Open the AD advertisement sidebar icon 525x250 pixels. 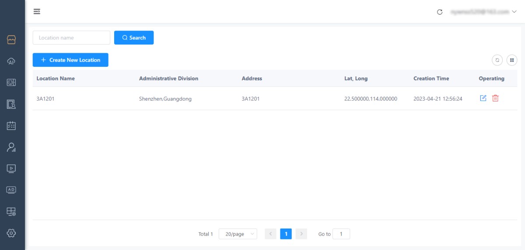11,190
